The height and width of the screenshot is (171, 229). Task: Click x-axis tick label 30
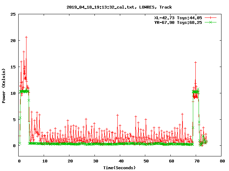click(96, 161)
